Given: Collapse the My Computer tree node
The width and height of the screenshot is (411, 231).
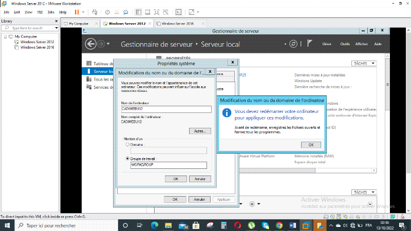Looking at the screenshot, I should tap(5, 36).
